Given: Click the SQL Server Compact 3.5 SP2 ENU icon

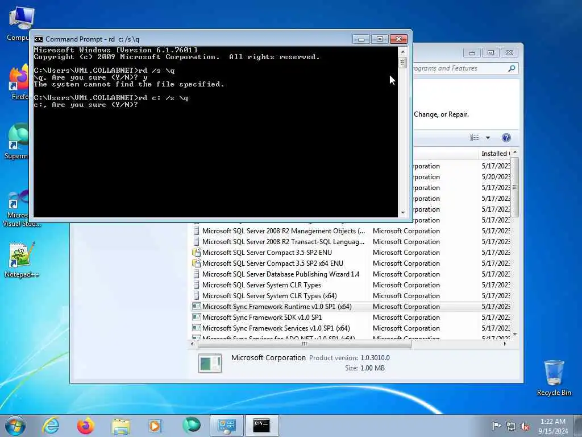Looking at the screenshot, I should (196, 252).
